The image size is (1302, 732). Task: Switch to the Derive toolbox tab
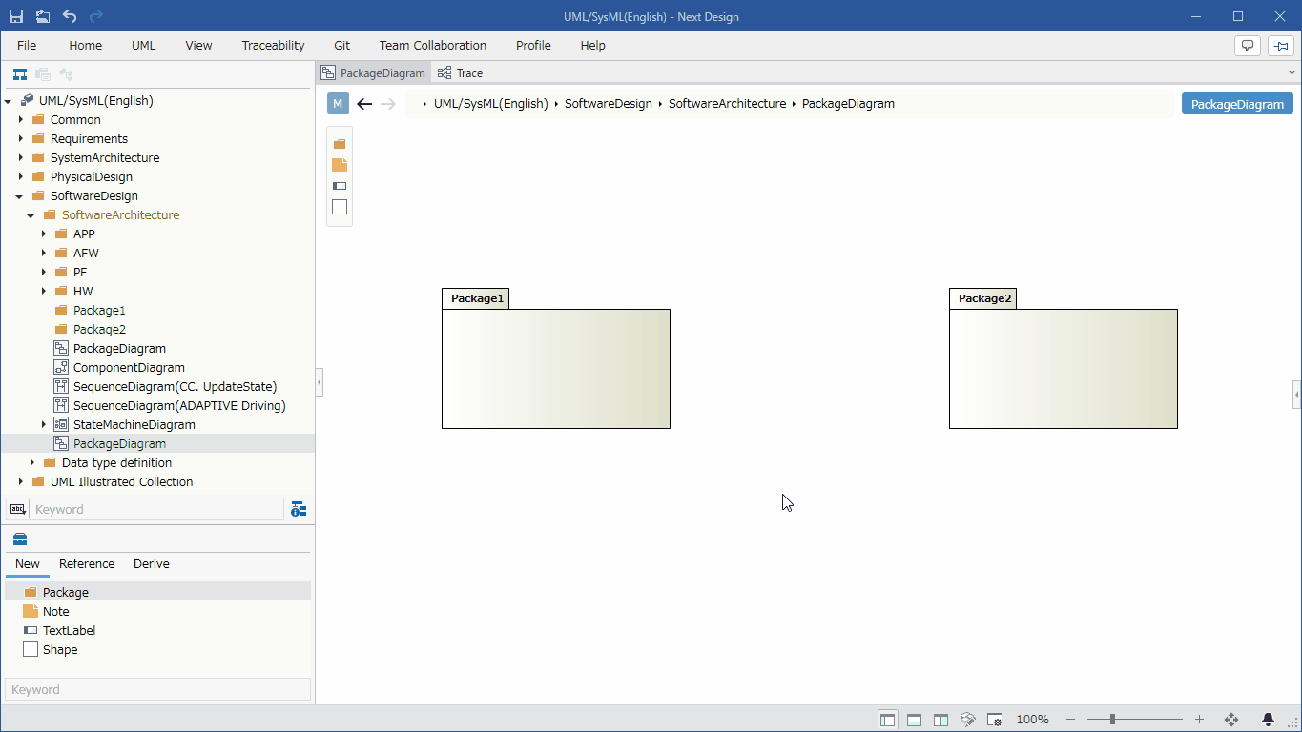(152, 564)
